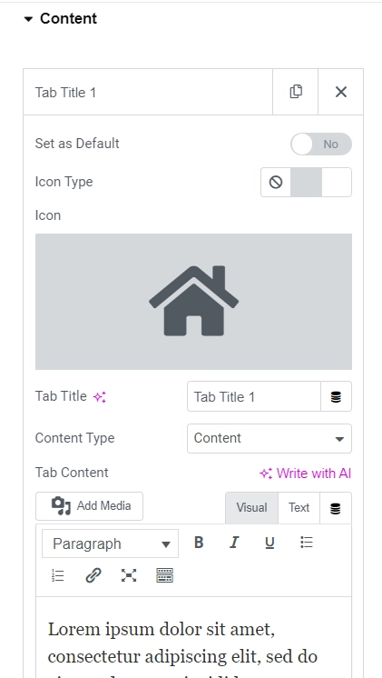This screenshot has height=678, width=382.
Task: Click the Tab Title text field
Action: [x=254, y=396]
